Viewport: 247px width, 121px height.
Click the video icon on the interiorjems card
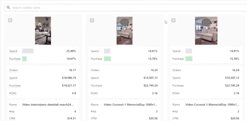(10, 20)
